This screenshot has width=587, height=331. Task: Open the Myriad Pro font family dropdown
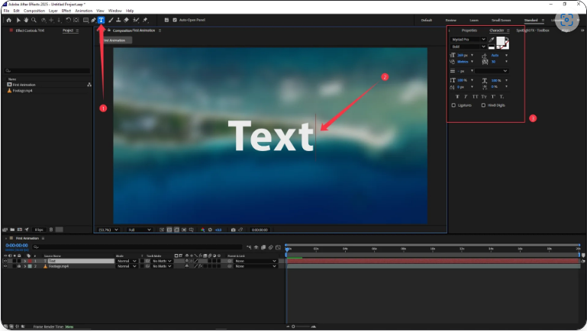coord(468,39)
